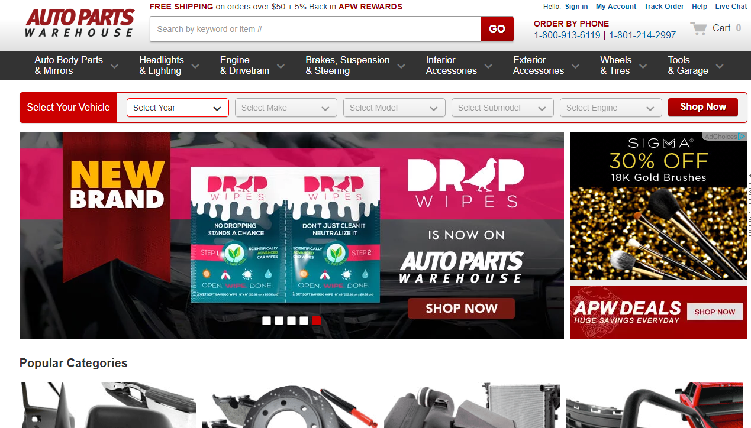Open the Select Engine dropdown

tap(610, 108)
